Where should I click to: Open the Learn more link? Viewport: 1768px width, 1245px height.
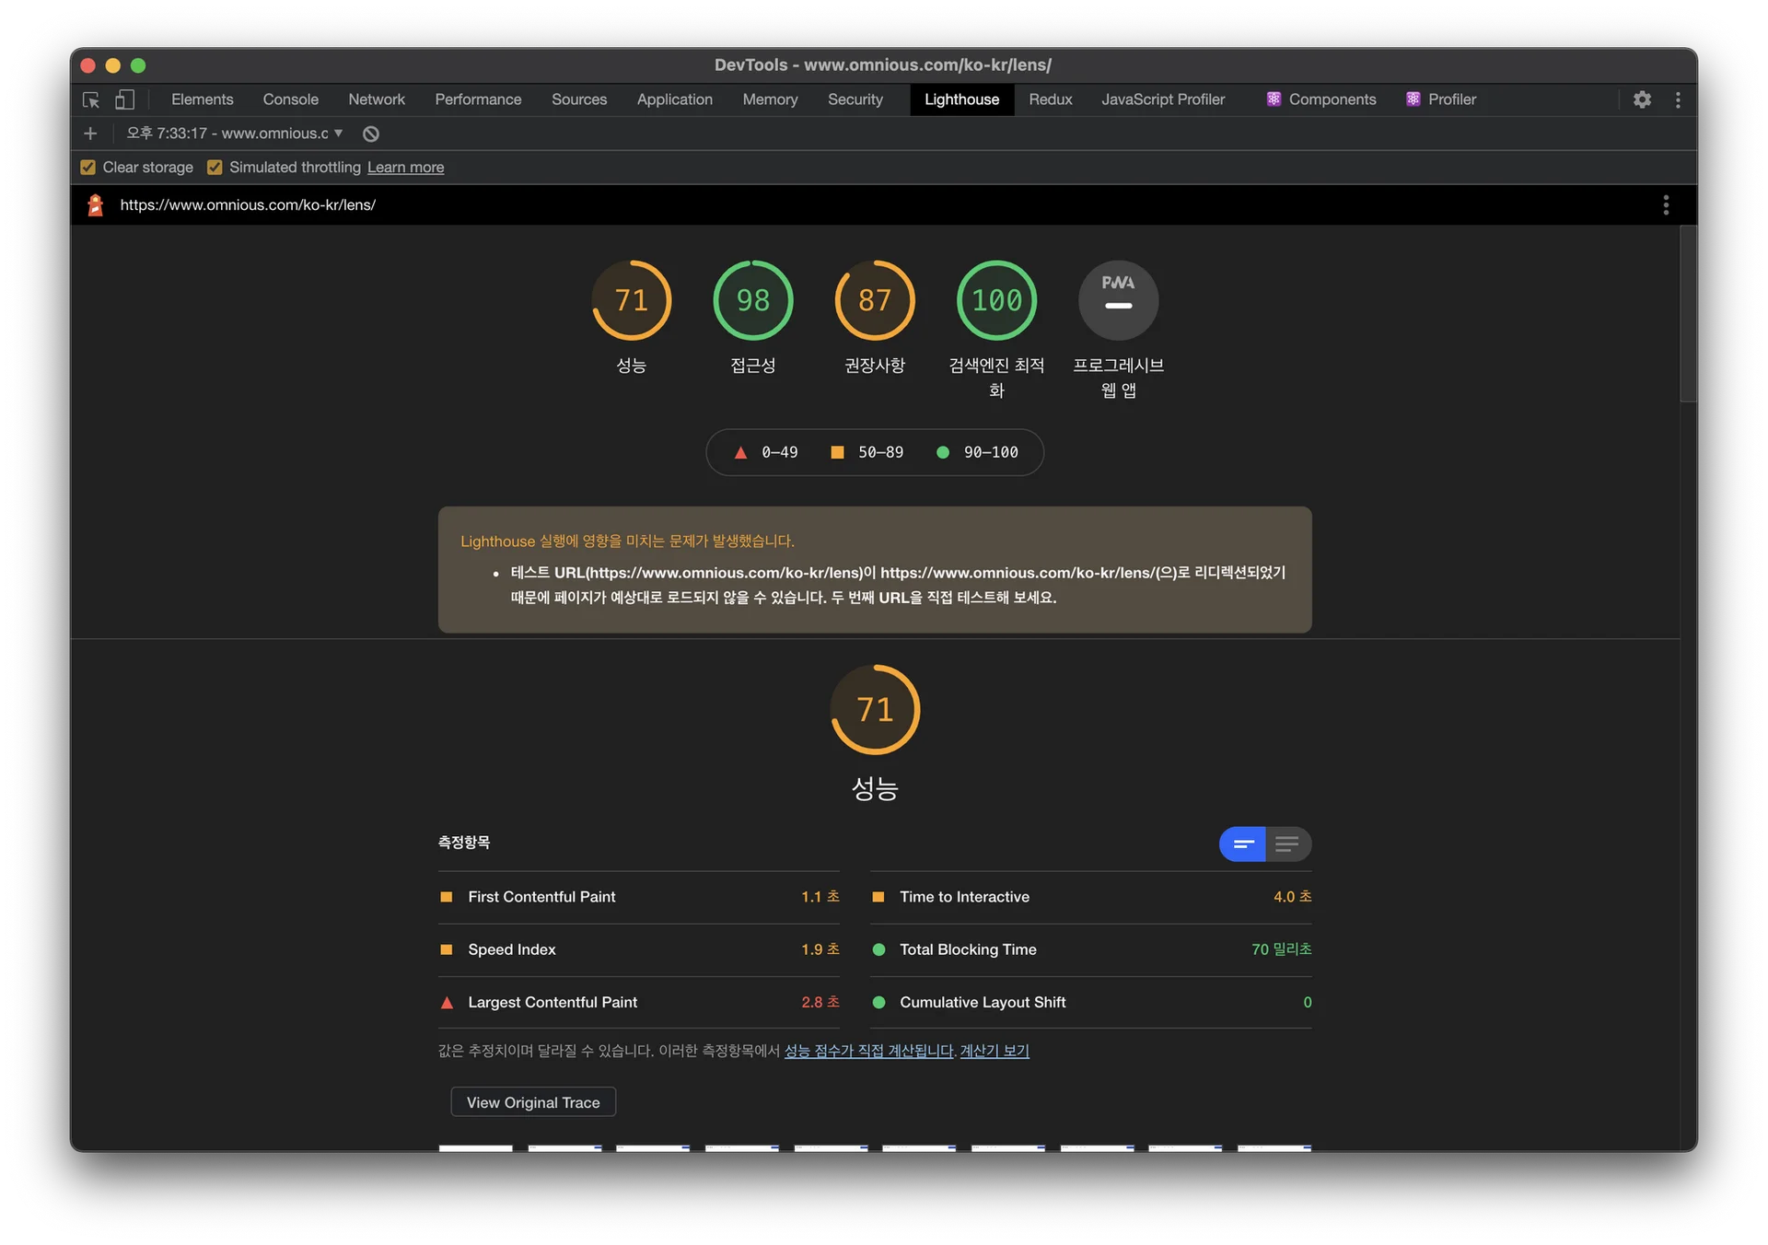coord(405,168)
